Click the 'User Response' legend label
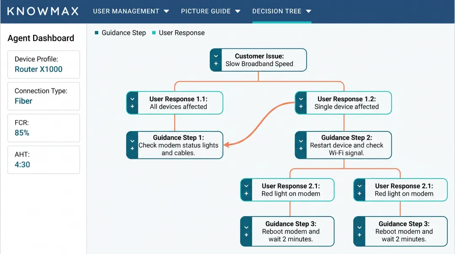 coord(182,33)
